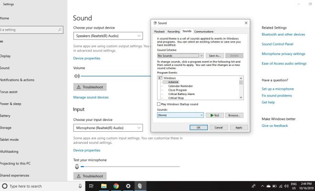Select the Sounds tab
315x191 pixels.
[x=187, y=31]
